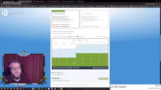
Task: Pick May 22 on the calendar
Action: 80,60
